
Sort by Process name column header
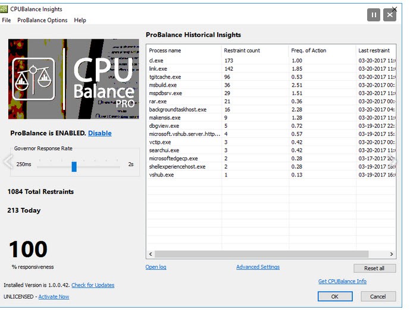coord(184,50)
